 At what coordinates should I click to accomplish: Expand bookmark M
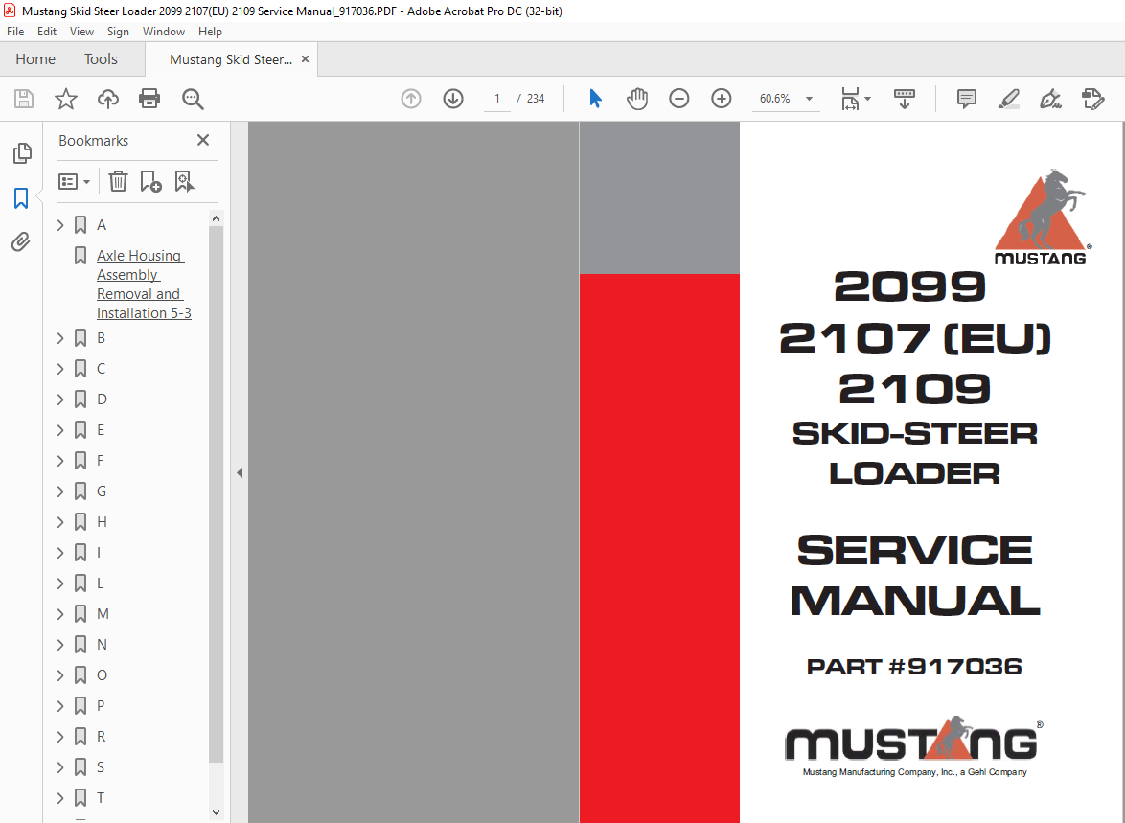coord(60,614)
